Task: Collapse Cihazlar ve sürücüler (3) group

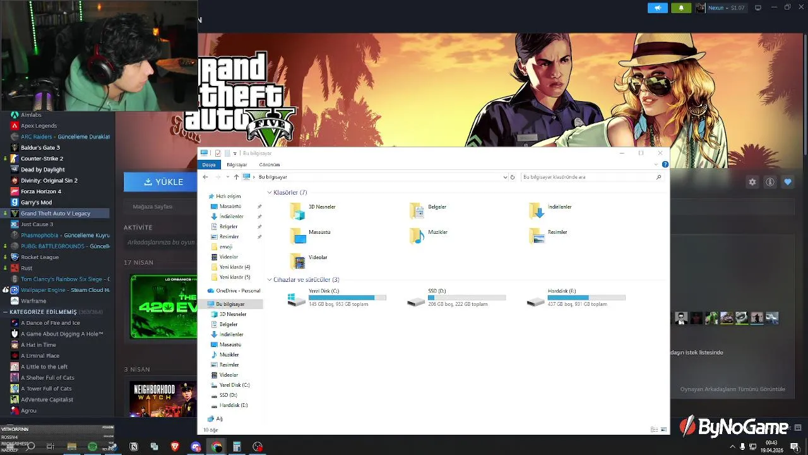Action: [270, 280]
